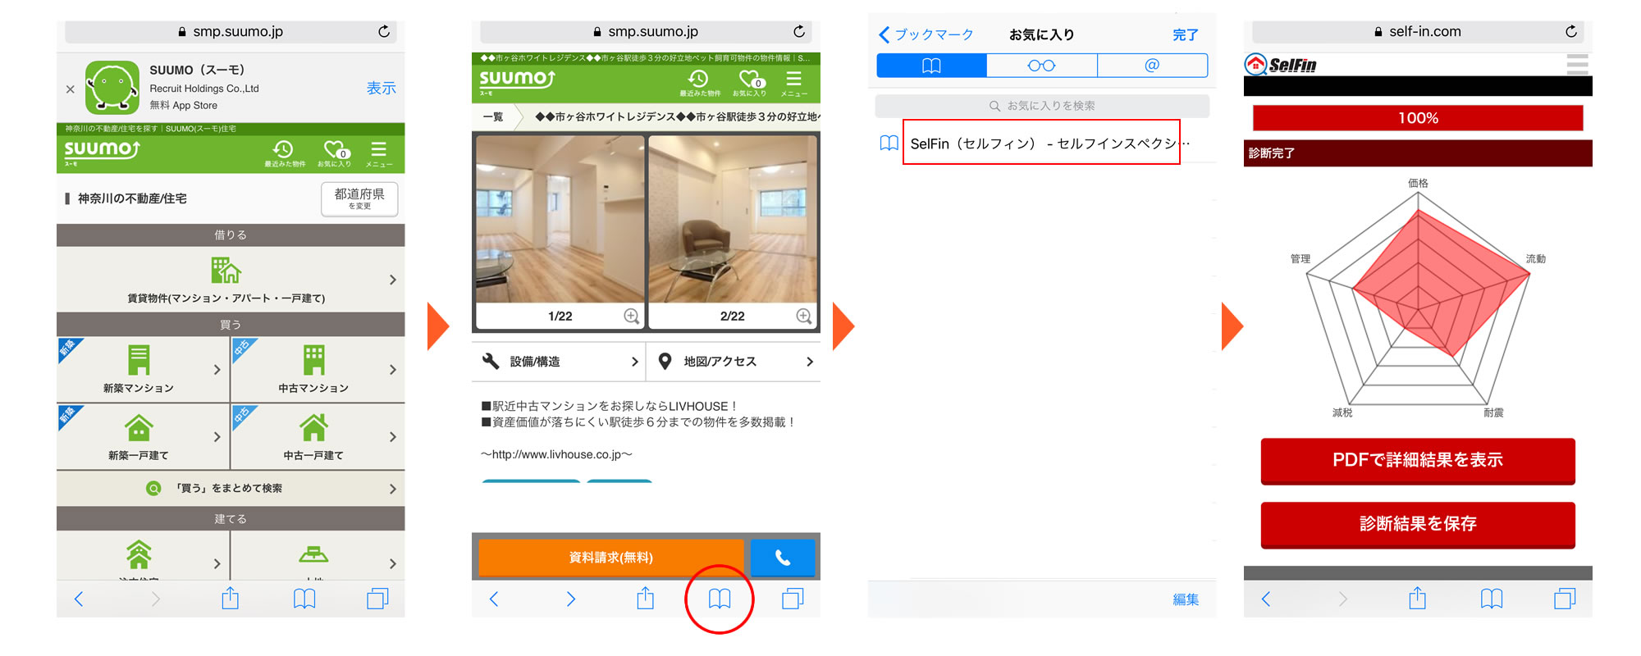Click PDFで詳細結果を表示 button
1641x656 pixels.
coord(1418,460)
